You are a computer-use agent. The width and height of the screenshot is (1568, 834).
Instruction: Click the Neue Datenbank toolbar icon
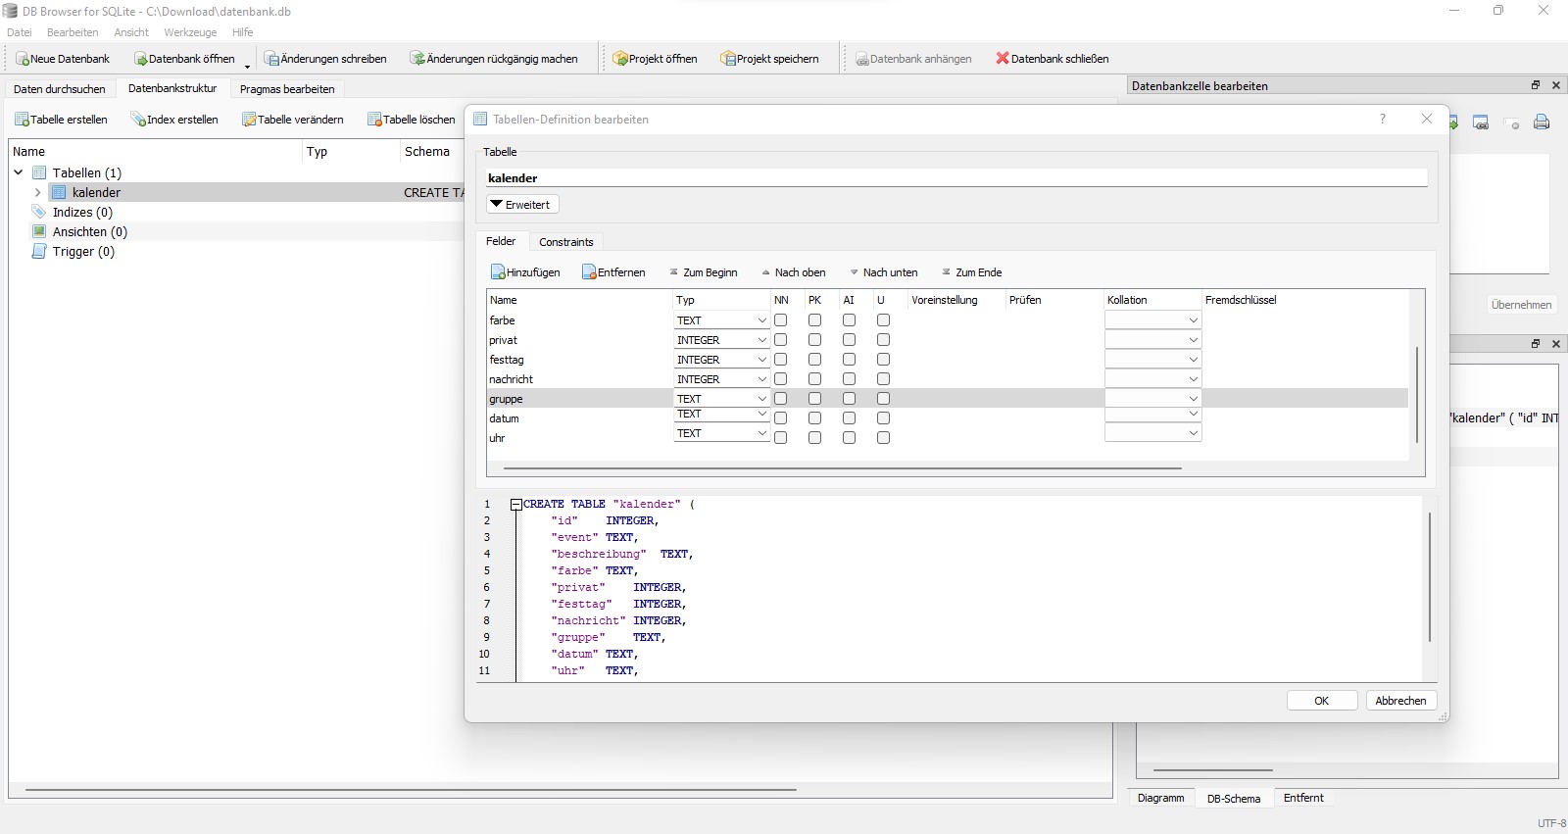tap(23, 59)
